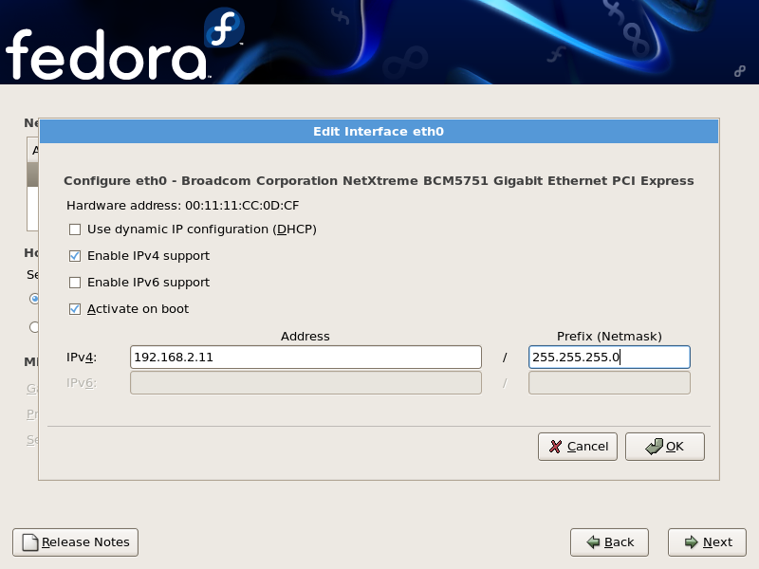Go Back to the previous installer step
759x569 pixels.
pos(609,542)
